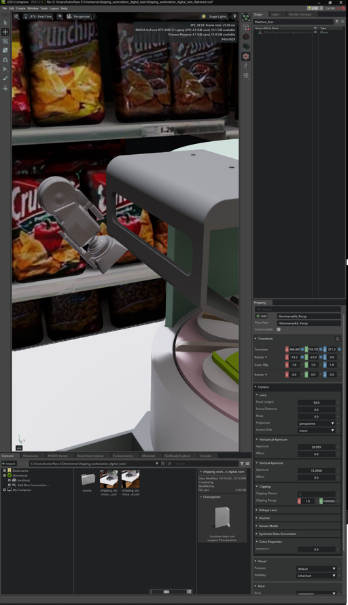Open the Window menu
The image size is (348, 605).
click(33, 8)
